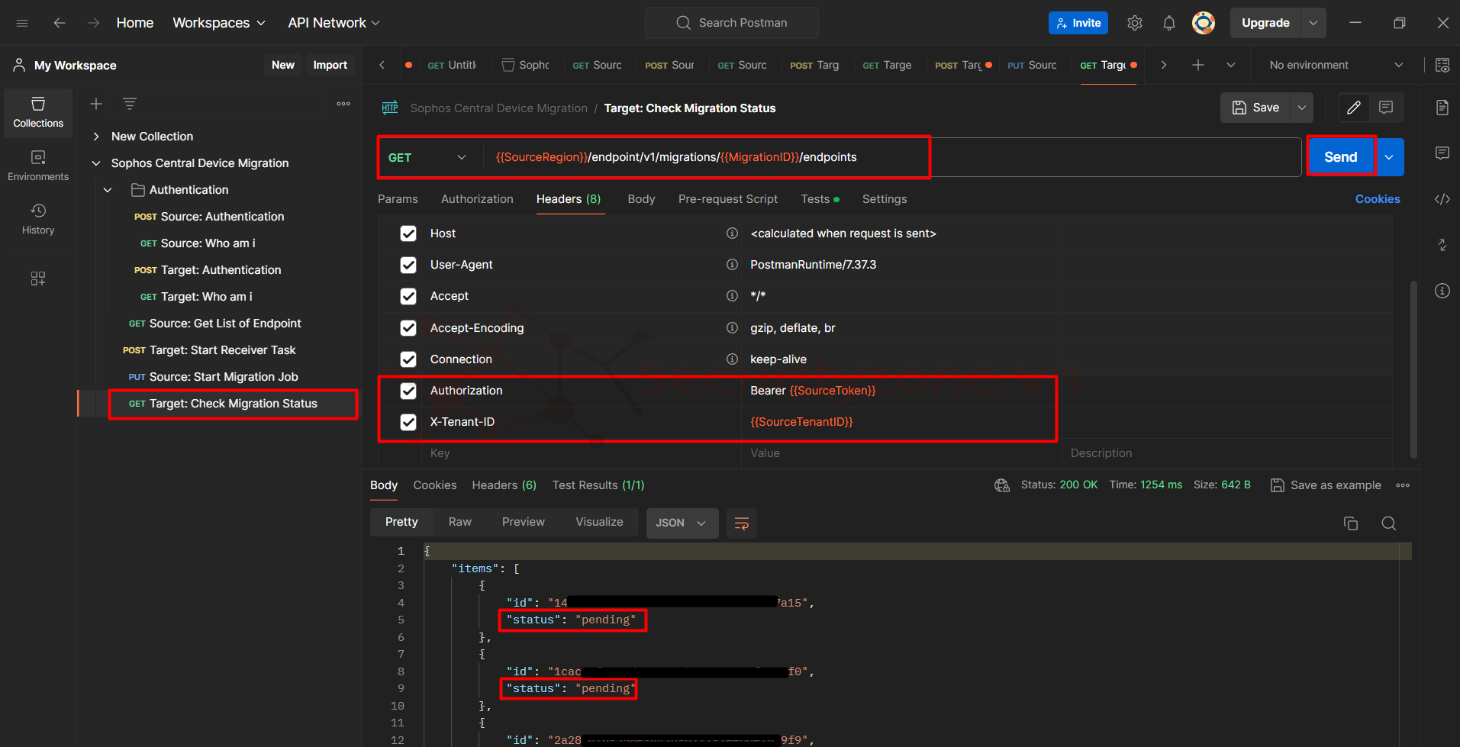Open Cookies link
Image resolution: width=1460 pixels, height=747 pixels.
pyautogui.click(x=1378, y=199)
